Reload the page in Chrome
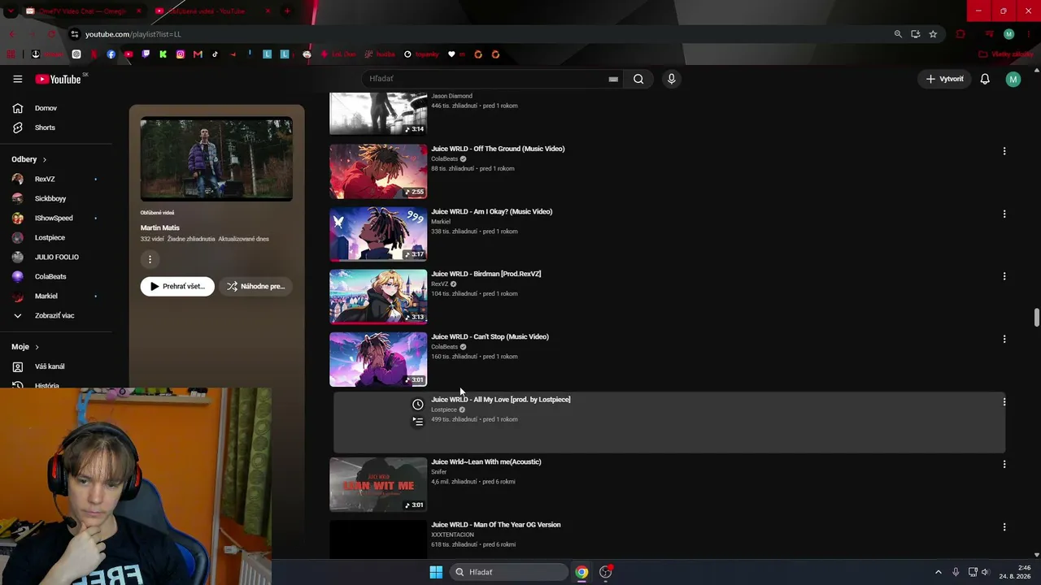Screen dimensions: 1041x585 (51, 34)
